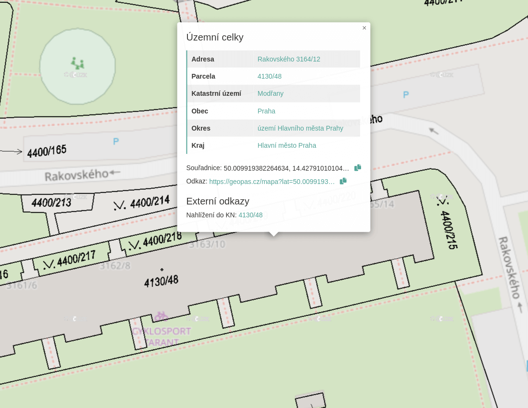Image resolution: width=528 pixels, height=408 pixels.
Task: Click the playground icon on the map
Action: pos(77,63)
